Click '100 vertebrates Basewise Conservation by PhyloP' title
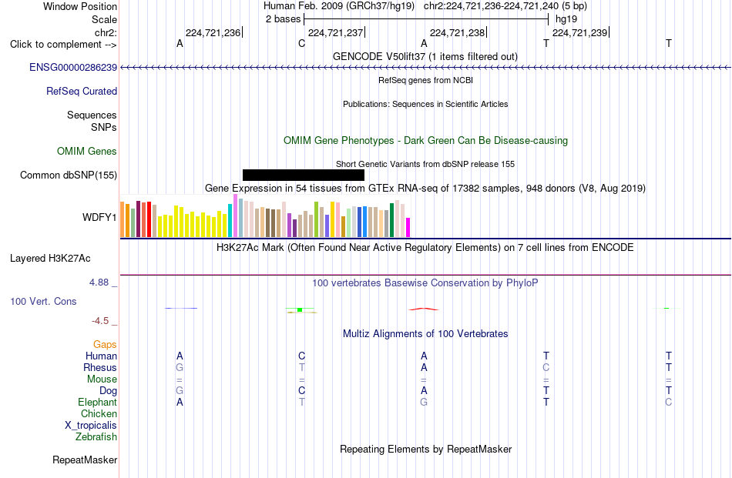 coord(425,283)
